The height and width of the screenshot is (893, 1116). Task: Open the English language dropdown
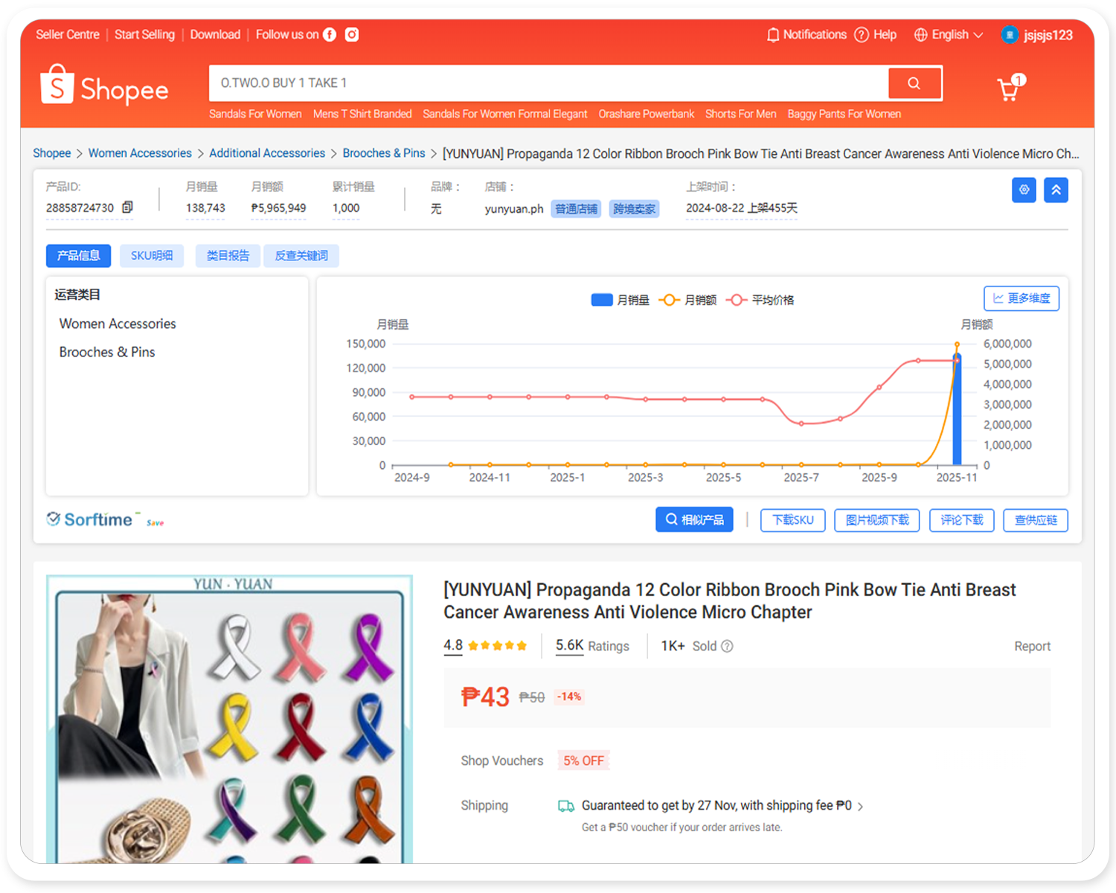click(949, 35)
